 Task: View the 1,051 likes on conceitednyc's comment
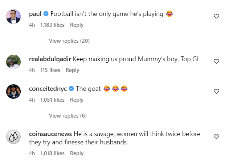52,100
